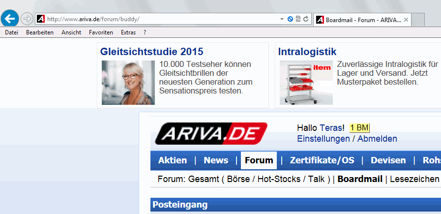Open the Datei menu

pos(11,32)
